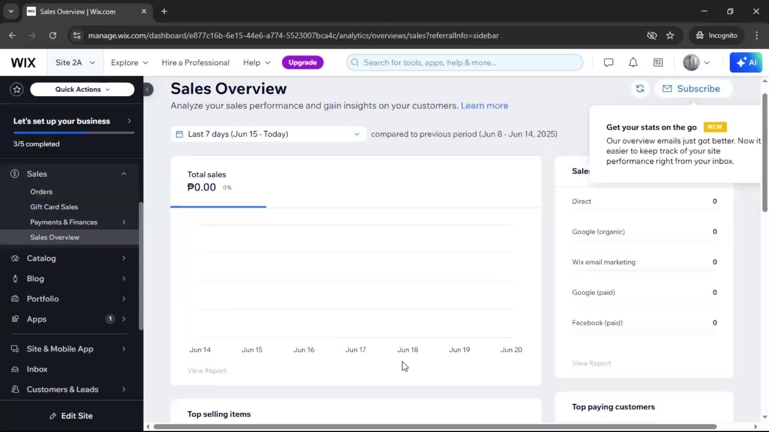This screenshot has width=769, height=432.
Task: Click the calendar icon in date picker
Action: tap(179, 134)
